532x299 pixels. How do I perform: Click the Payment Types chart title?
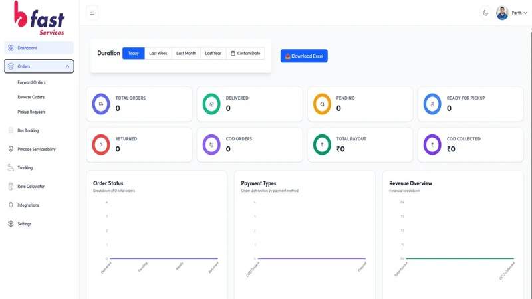(259, 183)
